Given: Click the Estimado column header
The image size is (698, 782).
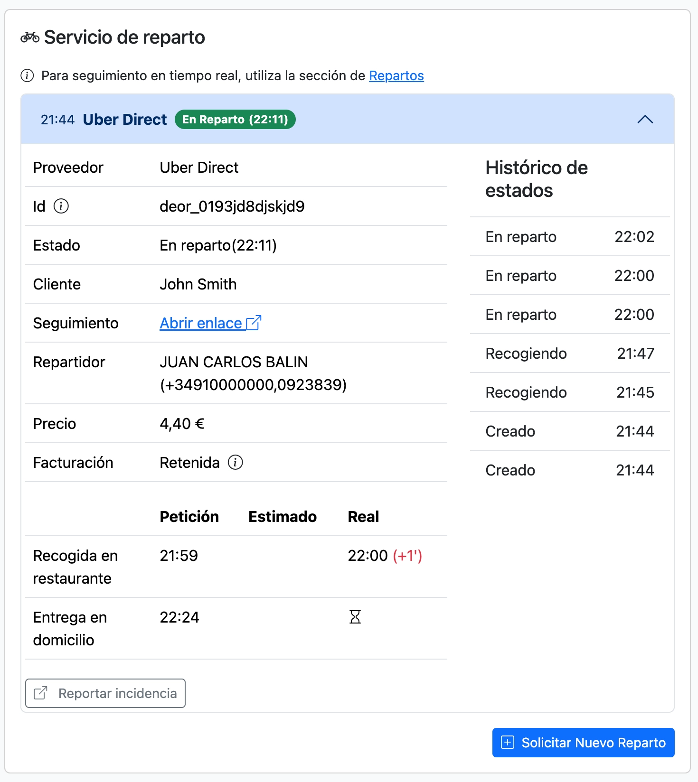Looking at the screenshot, I should coord(283,517).
